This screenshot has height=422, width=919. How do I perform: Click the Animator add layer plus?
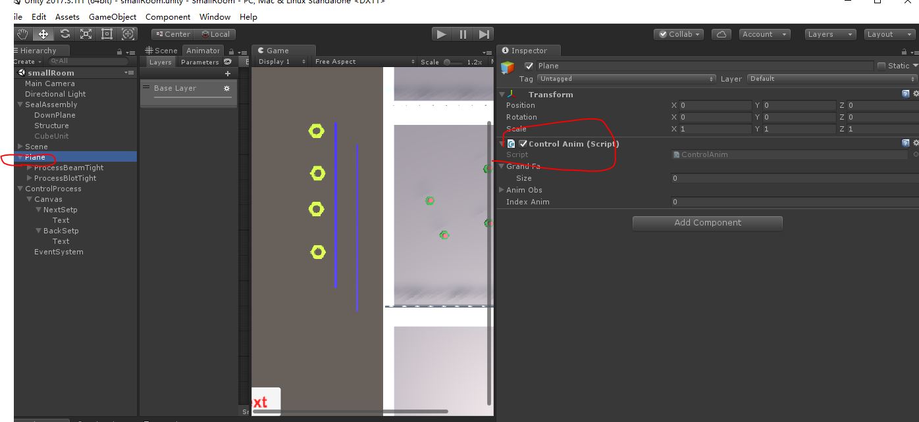tap(228, 74)
